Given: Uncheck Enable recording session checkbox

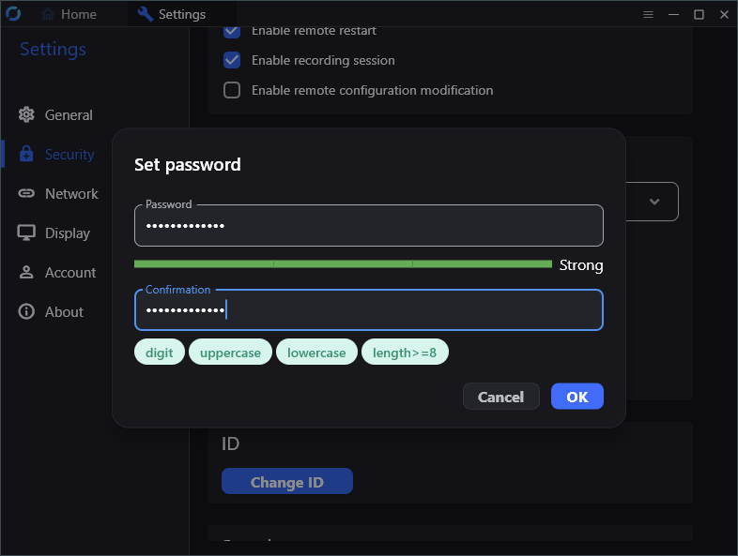Looking at the screenshot, I should coord(232,61).
